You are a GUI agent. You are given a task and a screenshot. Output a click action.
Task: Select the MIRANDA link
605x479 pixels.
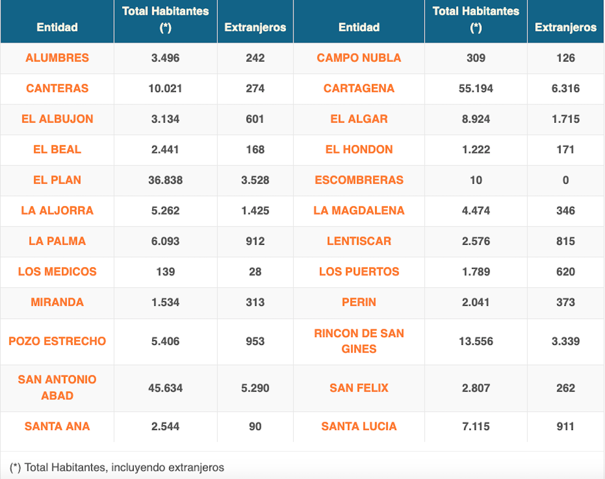click(57, 302)
